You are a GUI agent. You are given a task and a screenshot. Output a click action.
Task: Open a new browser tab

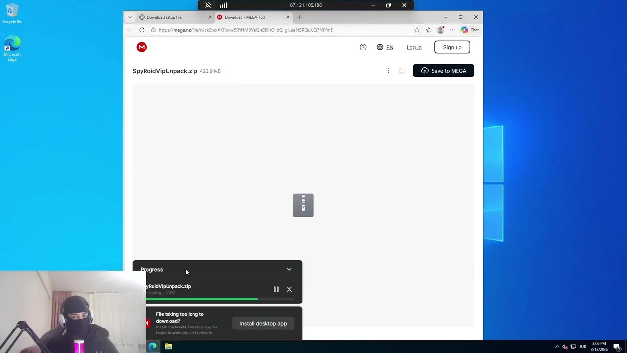coord(299,17)
